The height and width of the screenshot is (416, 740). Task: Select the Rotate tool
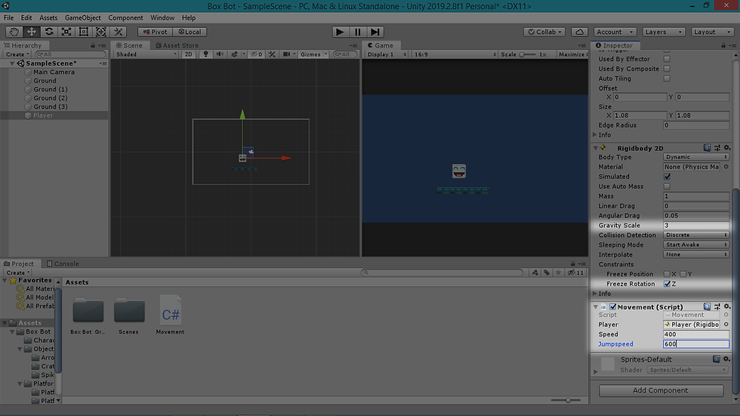click(48, 32)
